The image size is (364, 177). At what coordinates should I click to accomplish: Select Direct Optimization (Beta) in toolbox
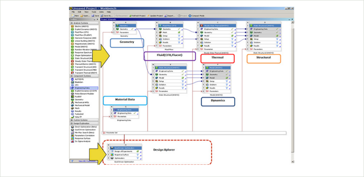tap(84, 127)
